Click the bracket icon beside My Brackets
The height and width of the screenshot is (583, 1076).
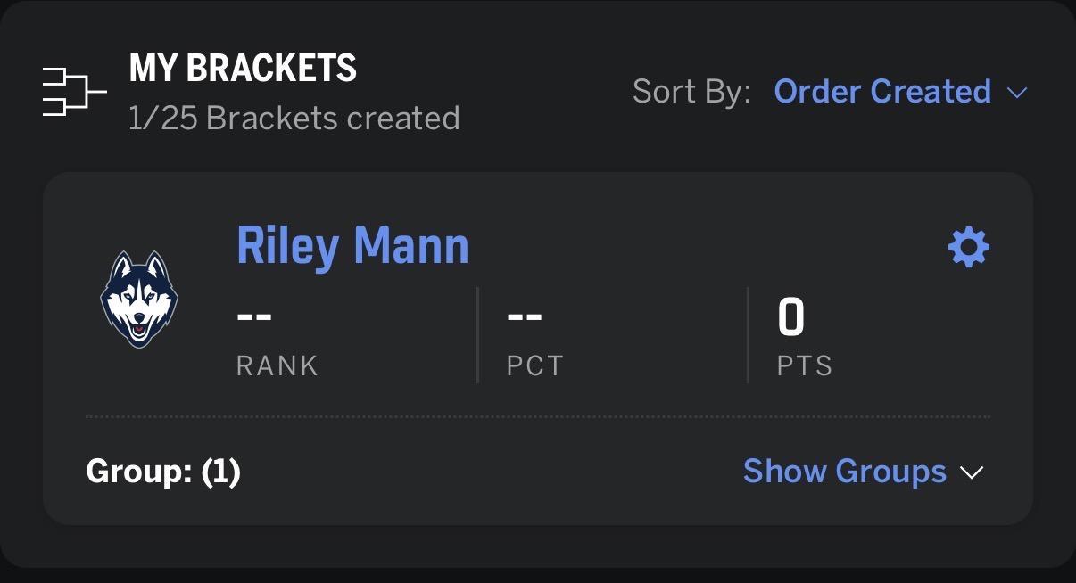pos(74,91)
